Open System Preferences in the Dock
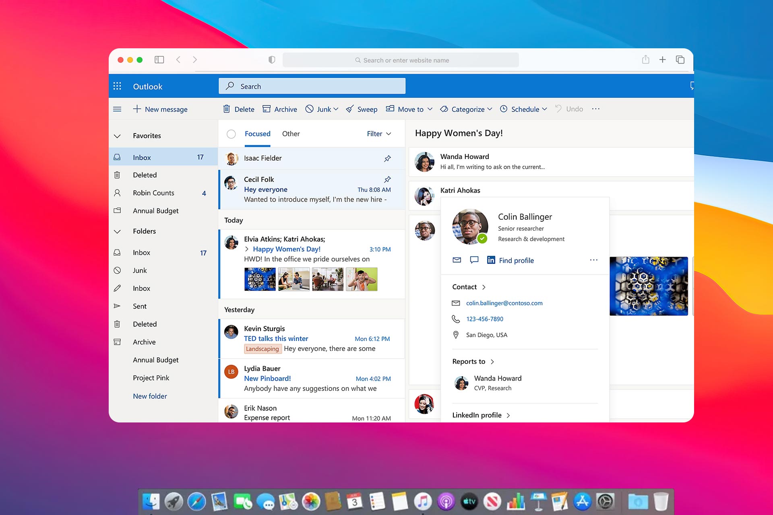The width and height of the screenshot is (773, 515). pyautogui.click(x=606, y=502)
